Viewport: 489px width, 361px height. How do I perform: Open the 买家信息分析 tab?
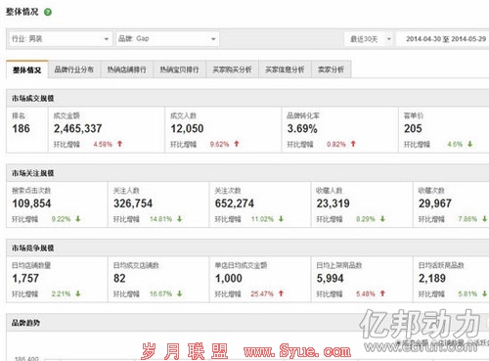285,69
